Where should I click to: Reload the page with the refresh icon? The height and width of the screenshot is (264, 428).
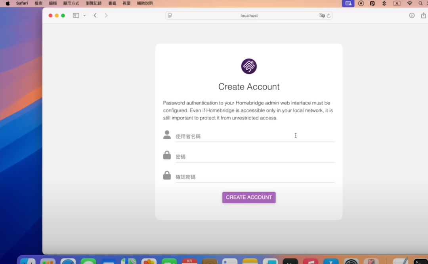[x=329, y=15]
